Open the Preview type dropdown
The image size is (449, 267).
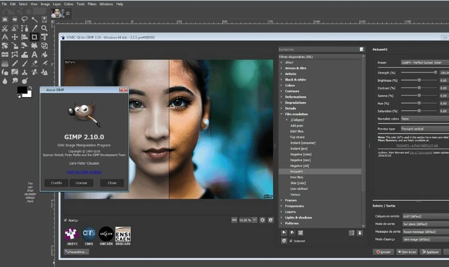424,129
